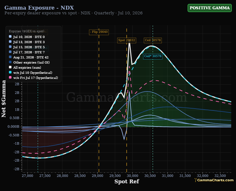Click the POSITIVE GAMMA badge
236x191 pixels.
(210, 8)
